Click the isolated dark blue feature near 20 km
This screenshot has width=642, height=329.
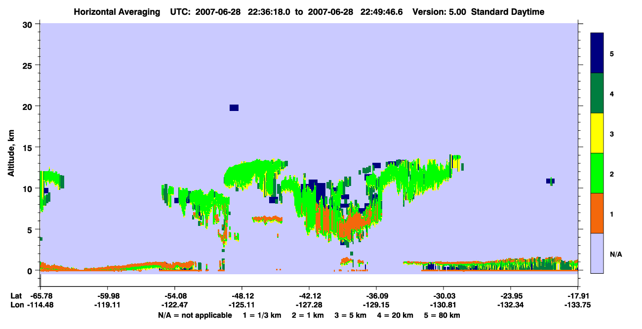pos(234,108)
